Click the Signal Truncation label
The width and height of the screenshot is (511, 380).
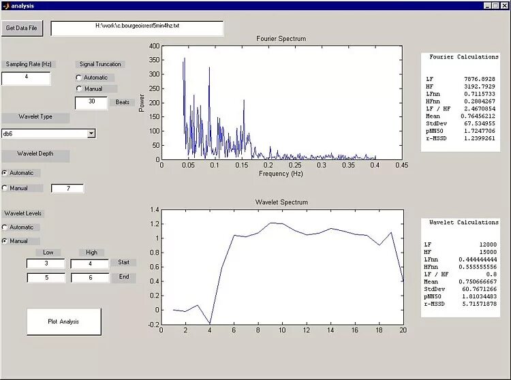click(x=100, y=64)
